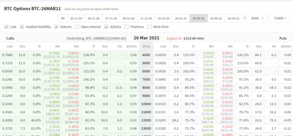Switch to the 11-12-20 expiry tab
293x136 pixels.
[146, 18]
